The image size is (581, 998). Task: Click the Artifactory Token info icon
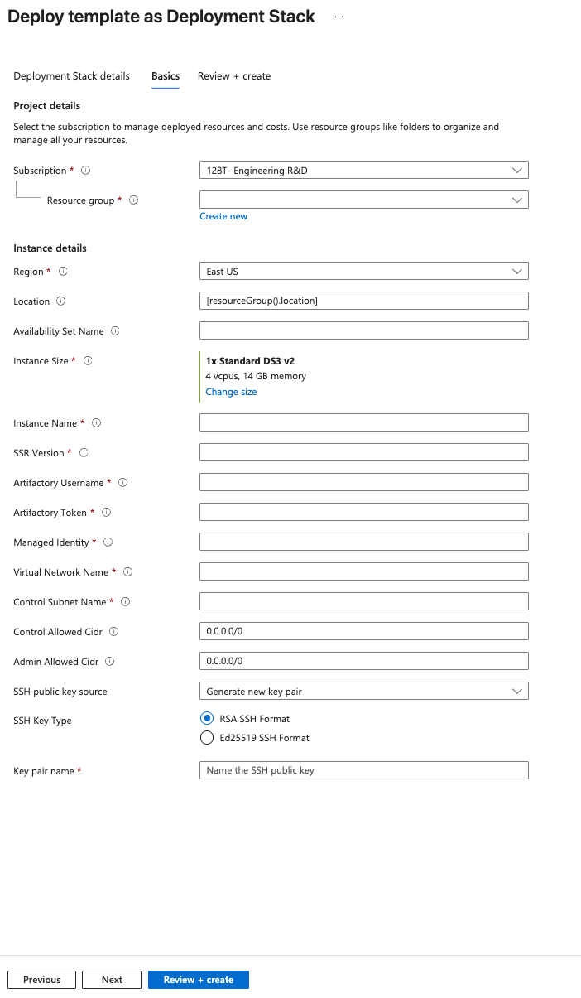106,513
